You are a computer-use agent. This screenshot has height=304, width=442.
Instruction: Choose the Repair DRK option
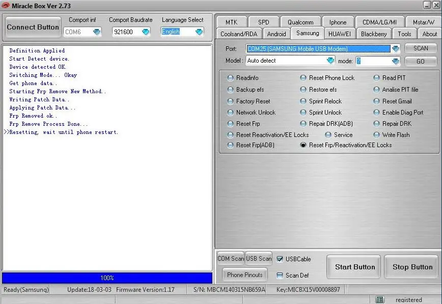click(x=376, y=124)
